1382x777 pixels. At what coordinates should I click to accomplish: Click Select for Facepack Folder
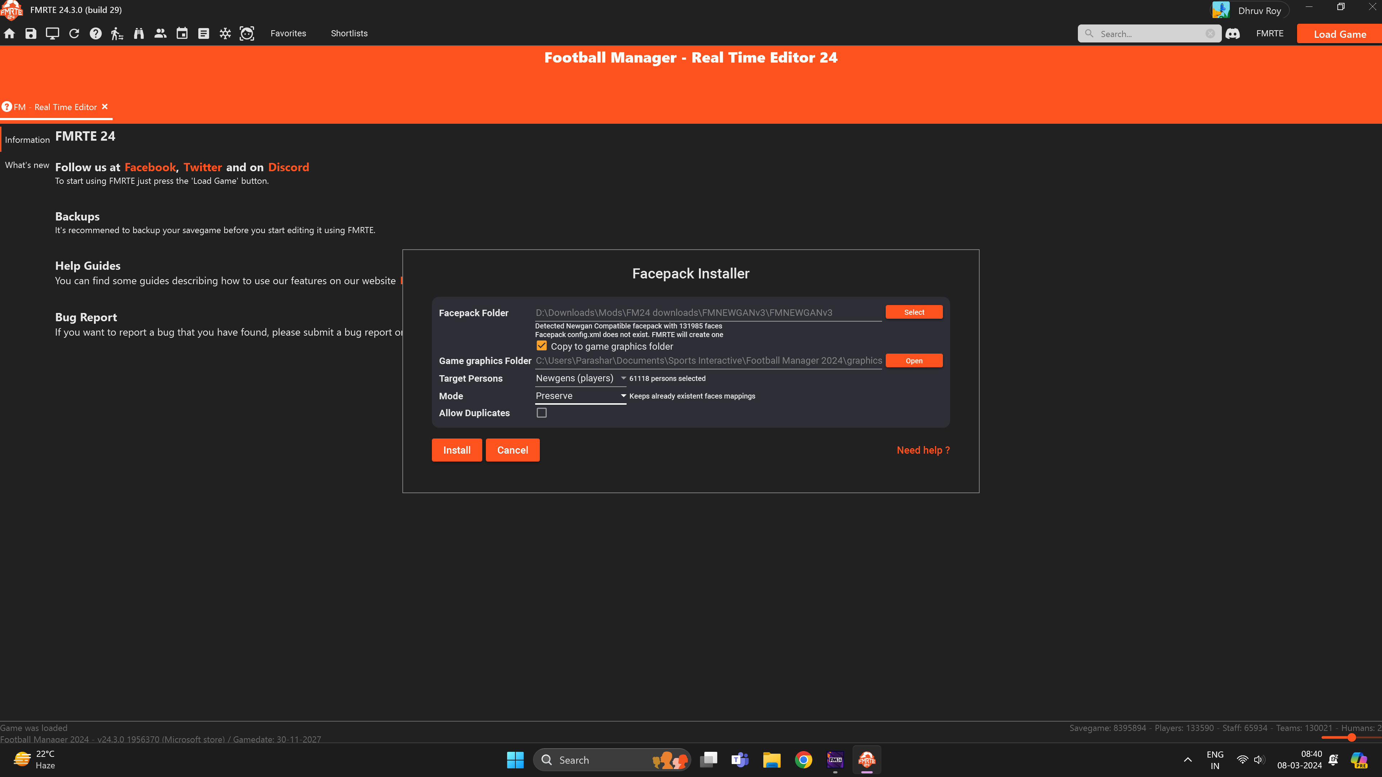(x=914, y=312)
